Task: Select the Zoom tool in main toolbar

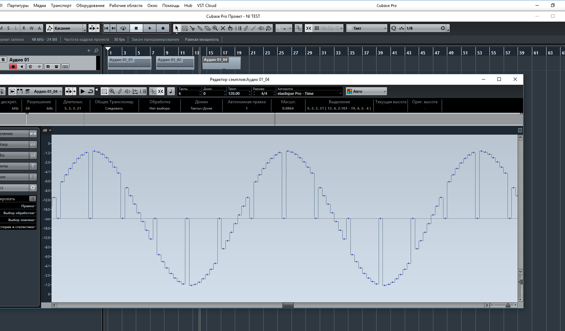Action: click(x=215, y=28)
